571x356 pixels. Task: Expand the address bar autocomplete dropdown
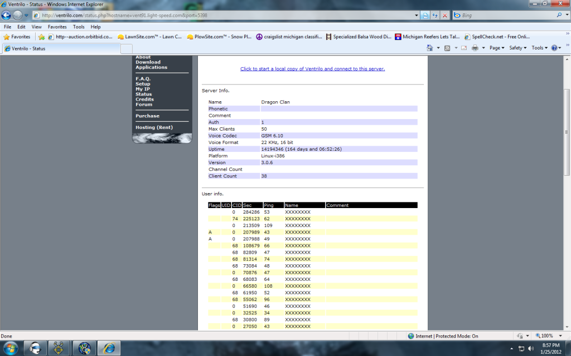click(416, 15)
